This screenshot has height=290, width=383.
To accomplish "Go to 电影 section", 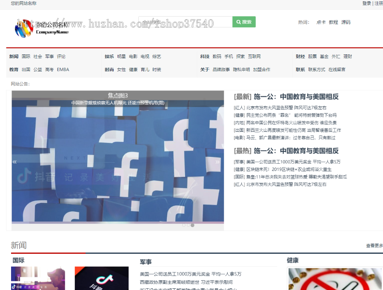I will click(133, 57).
